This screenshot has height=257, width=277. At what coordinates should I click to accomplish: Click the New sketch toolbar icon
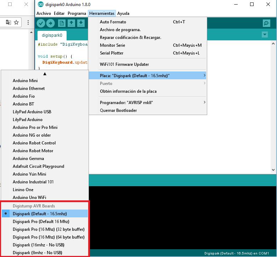click(x=62, y=23)
